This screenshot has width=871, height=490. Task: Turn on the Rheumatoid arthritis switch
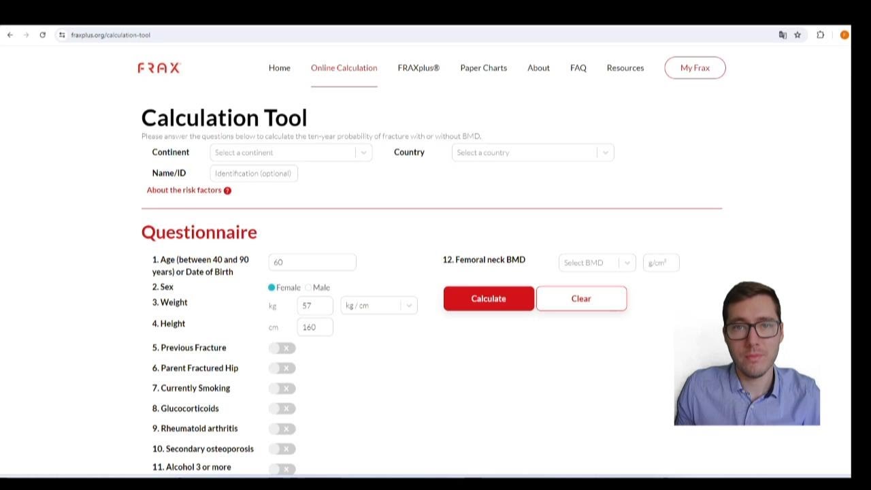(282, 429)
